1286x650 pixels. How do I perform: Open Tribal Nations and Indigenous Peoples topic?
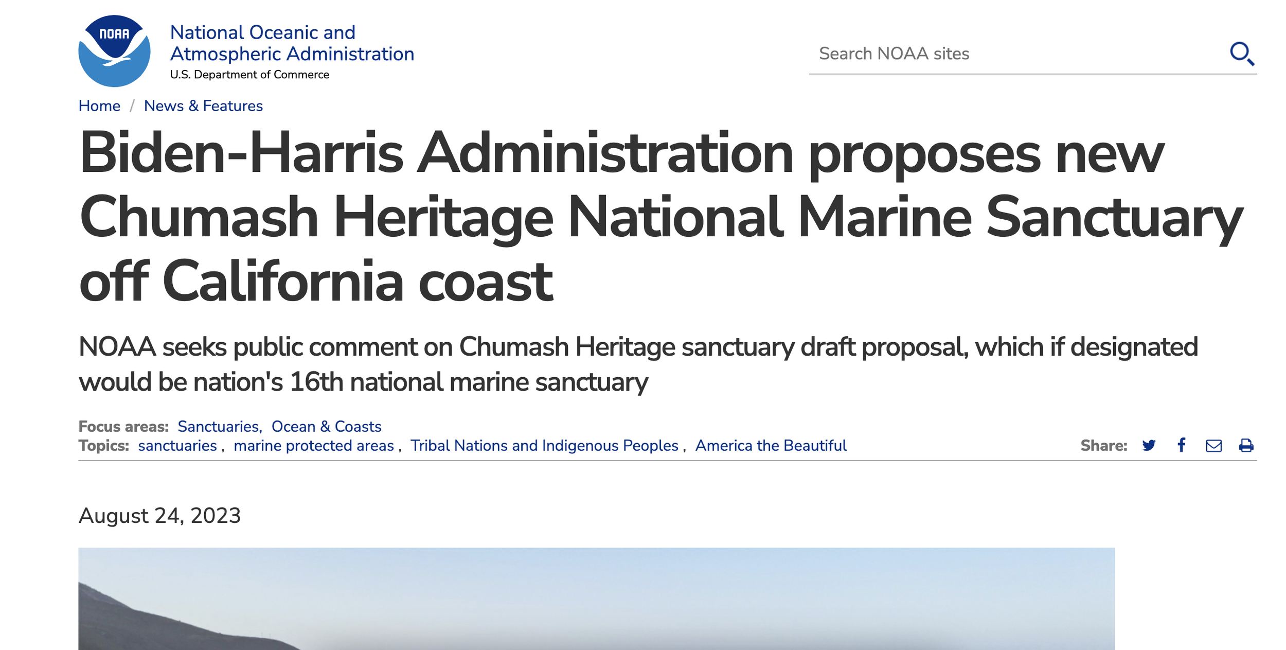click(x=544, y=446)
